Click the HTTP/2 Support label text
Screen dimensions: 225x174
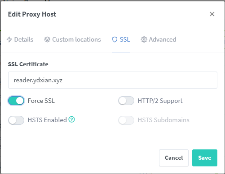pyautogui.click(x=160, y=101)
